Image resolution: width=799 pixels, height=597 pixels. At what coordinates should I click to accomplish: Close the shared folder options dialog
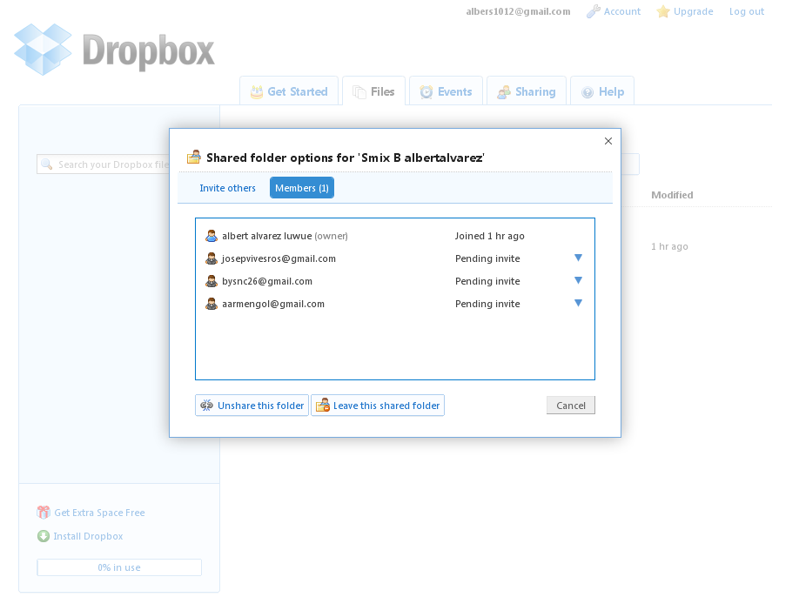pyautogui.click(x=608, y=141)
